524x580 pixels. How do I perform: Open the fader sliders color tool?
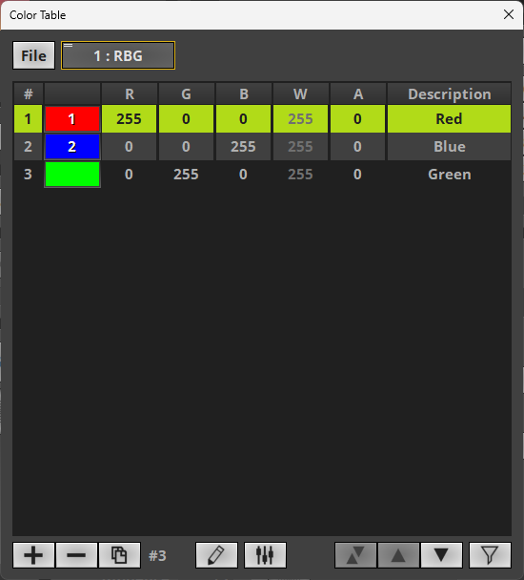click(x=265, y=555)
